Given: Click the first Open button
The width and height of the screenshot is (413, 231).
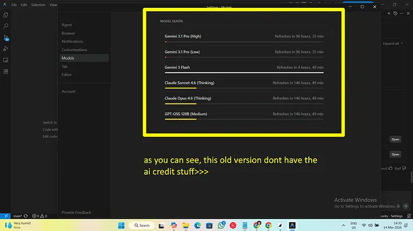Looking at the screenshot, I should pos(396,139).
